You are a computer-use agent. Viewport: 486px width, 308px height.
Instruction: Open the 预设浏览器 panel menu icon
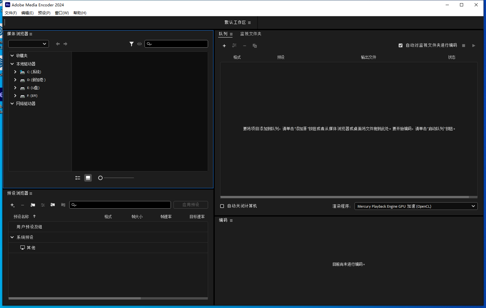[x=31, y=193]
